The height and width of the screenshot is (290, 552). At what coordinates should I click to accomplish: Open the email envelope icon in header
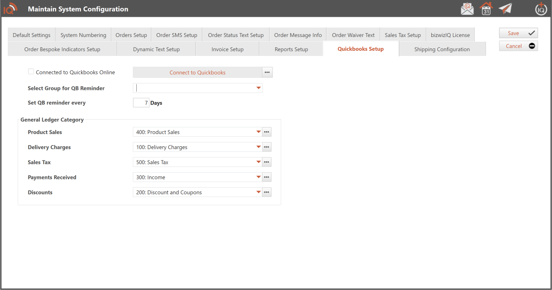(x=467, y=9)
